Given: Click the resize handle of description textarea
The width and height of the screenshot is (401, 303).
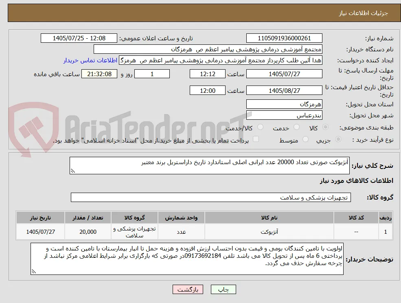Looking at the screenshot, I should coord(72,171).
